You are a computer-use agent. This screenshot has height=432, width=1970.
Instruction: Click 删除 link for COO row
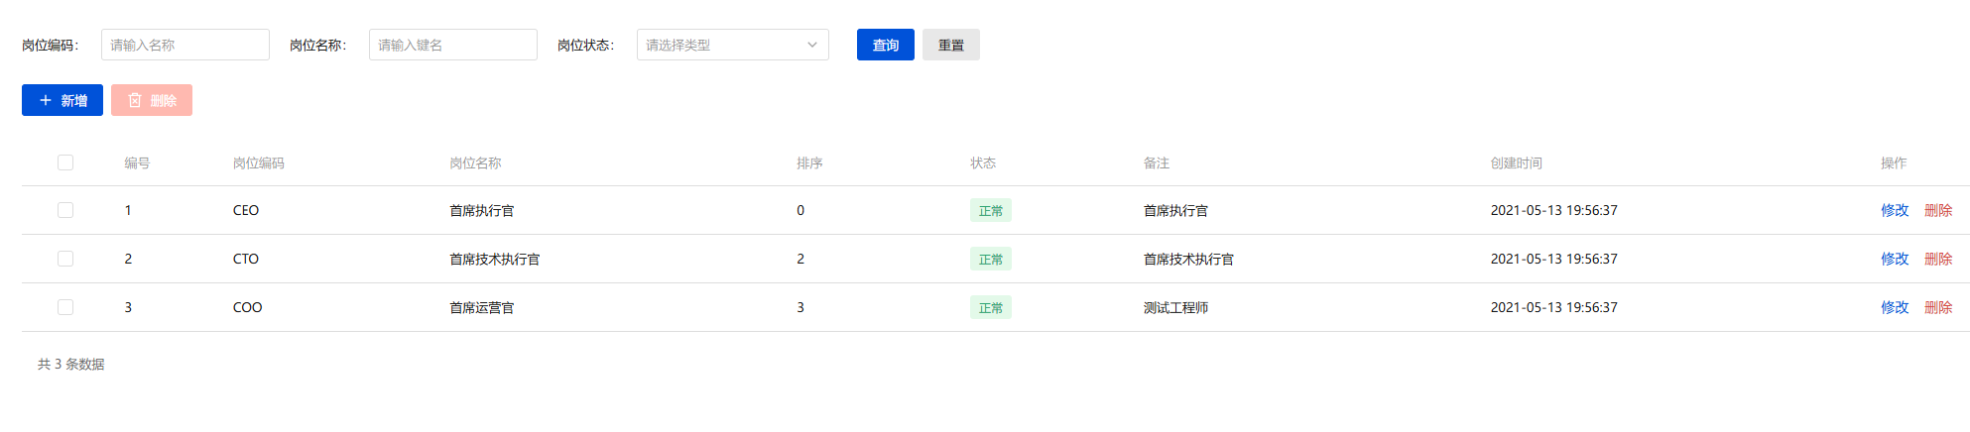[1937, 307]
